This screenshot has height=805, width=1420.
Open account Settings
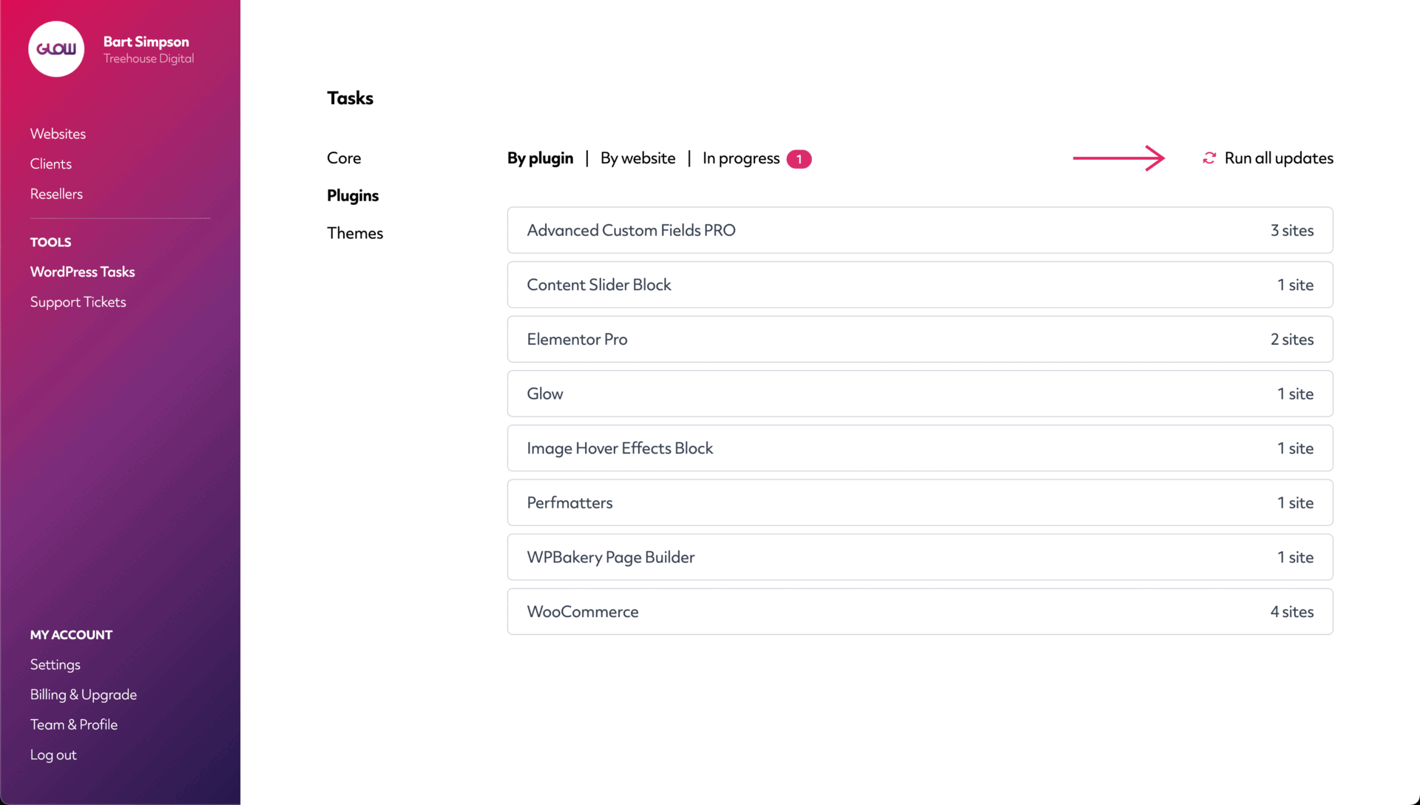(x=55, y=664)
